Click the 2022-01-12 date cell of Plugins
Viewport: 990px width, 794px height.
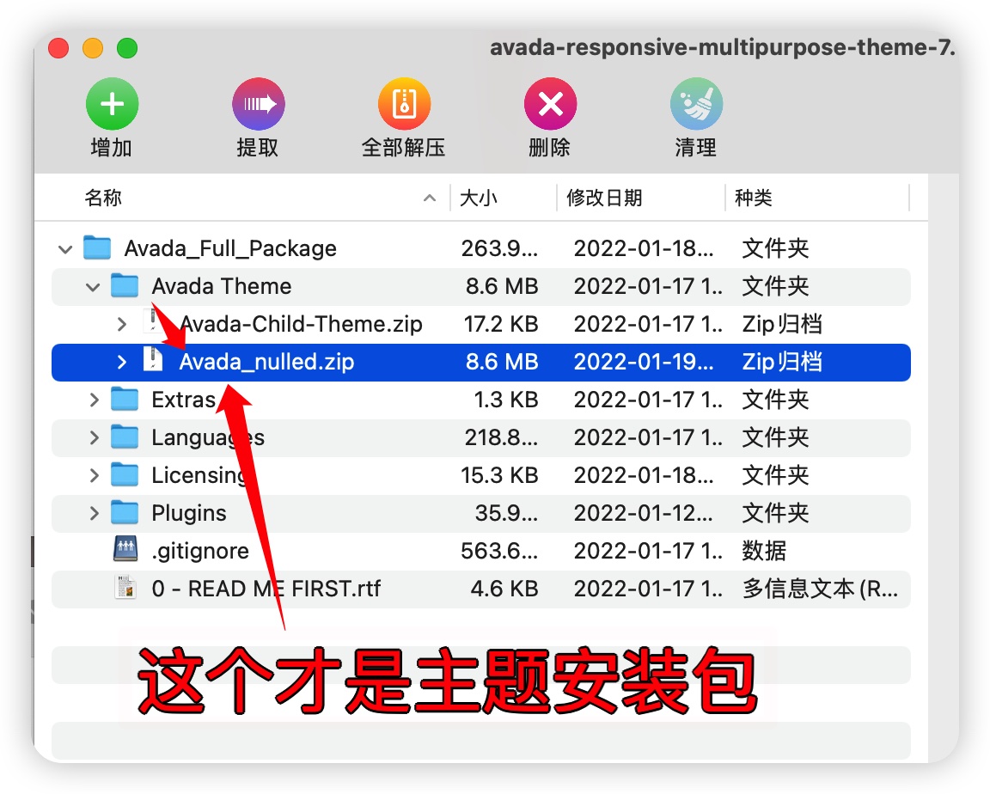point(644,513)
